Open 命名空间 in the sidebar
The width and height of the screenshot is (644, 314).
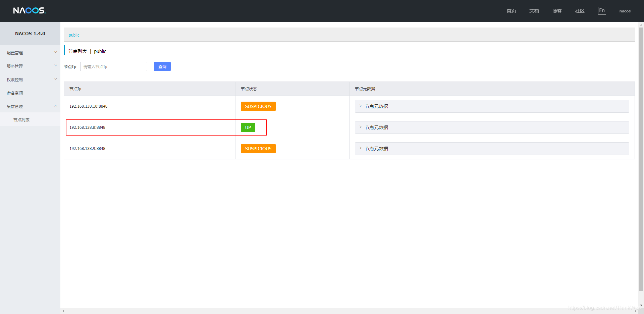pyautogui.click(x=30, y=93)
